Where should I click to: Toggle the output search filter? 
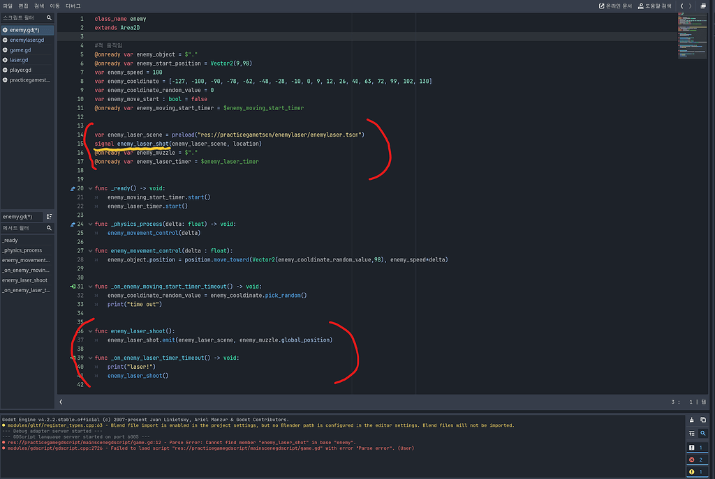[703, 434]
